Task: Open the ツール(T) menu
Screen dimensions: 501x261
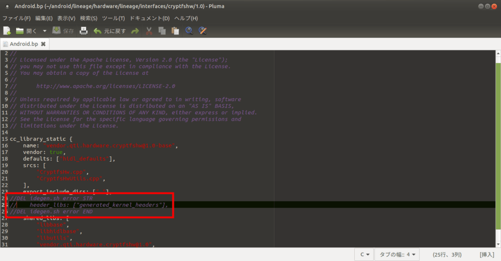Action: tap(114, 18)
